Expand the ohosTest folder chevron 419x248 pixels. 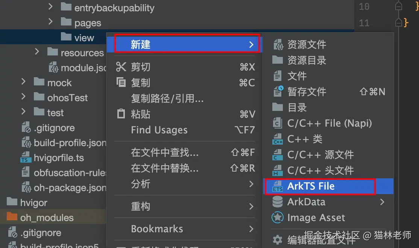23,96
